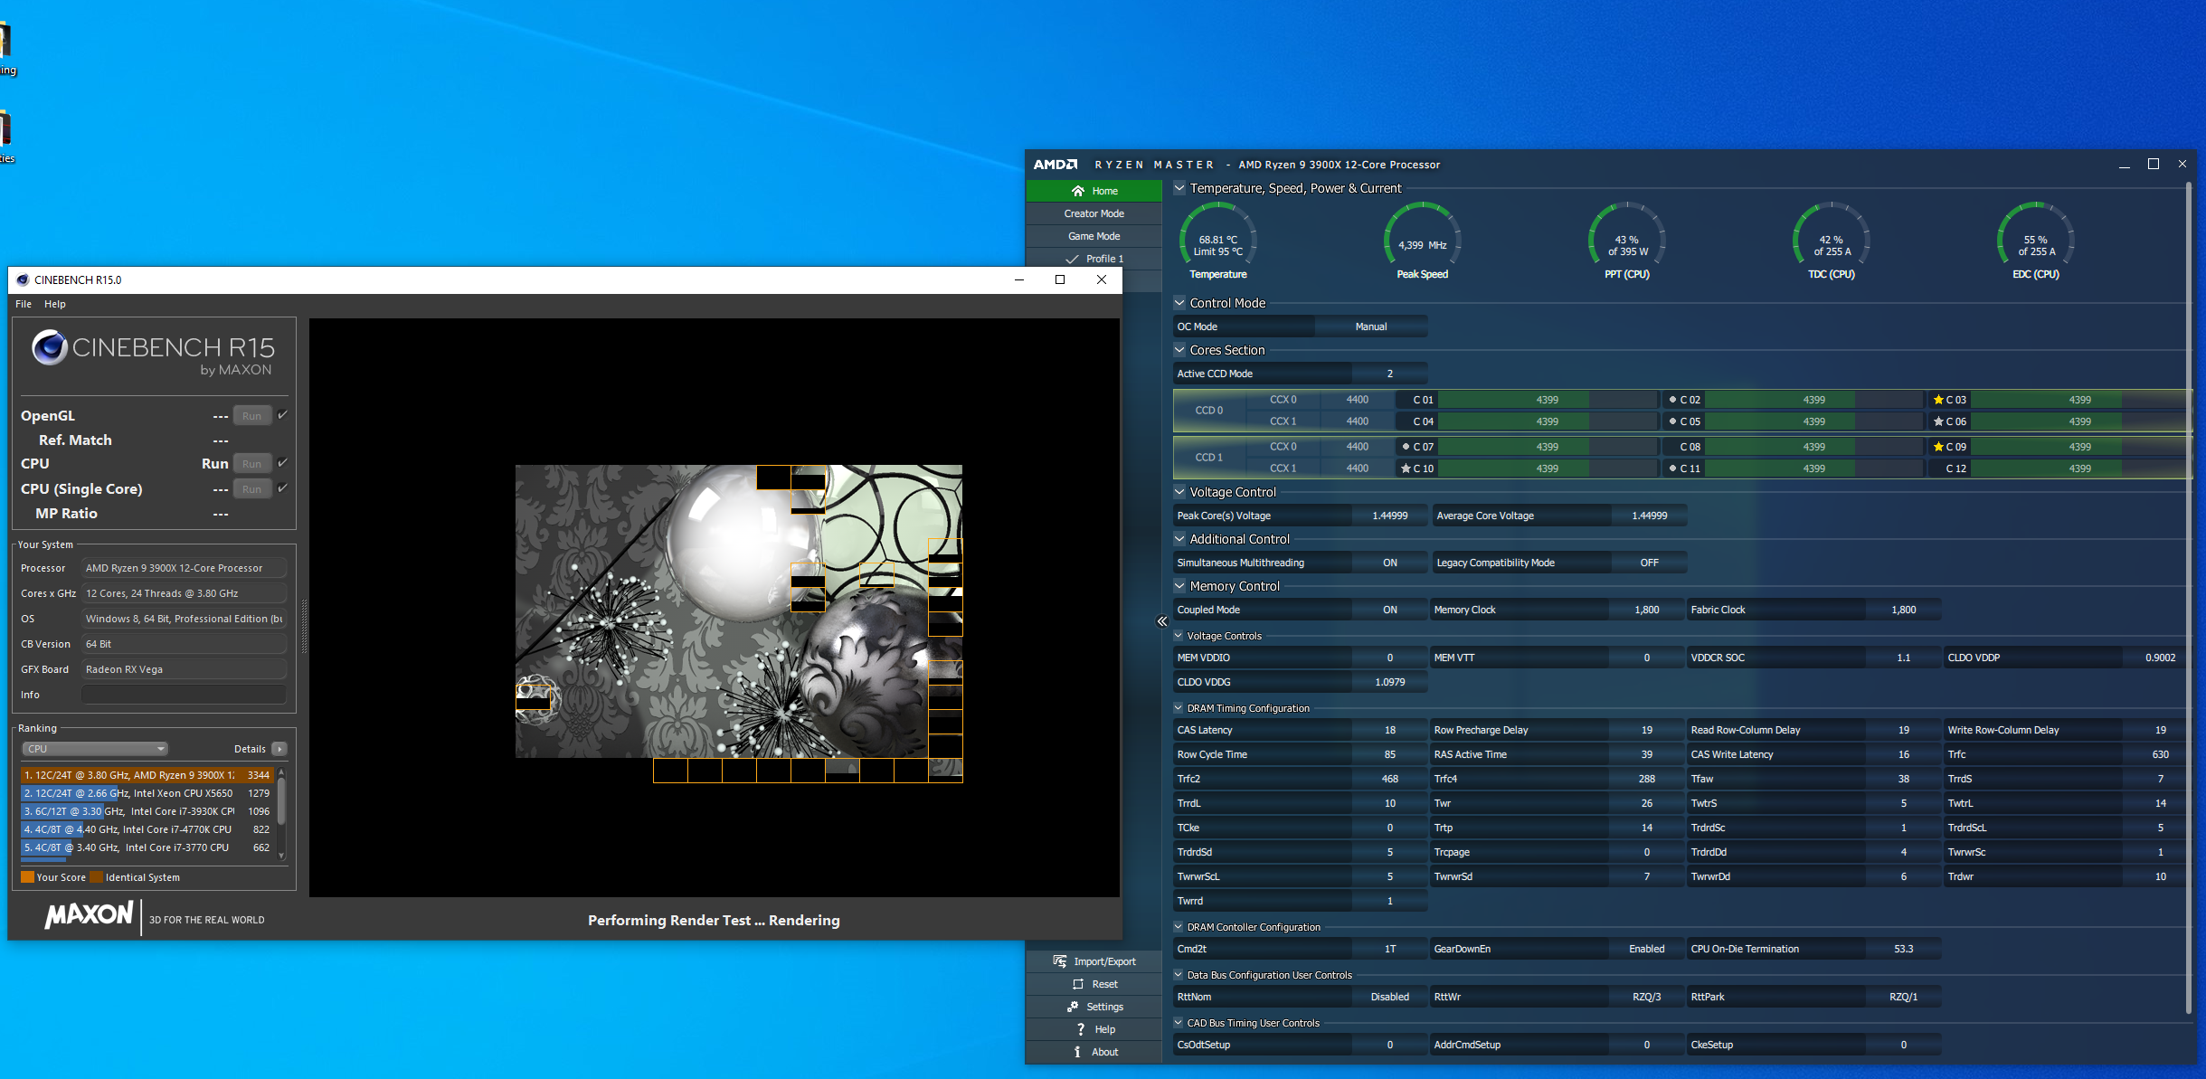Select the Home tab in Ryzen Master
Screen dimensions: 2206x1079
(x=1094, y=191)
